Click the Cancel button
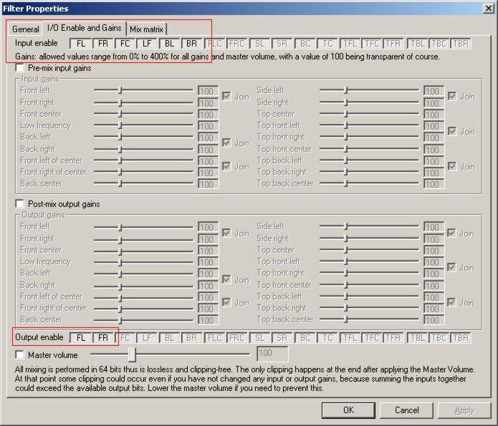 point(406,410)
